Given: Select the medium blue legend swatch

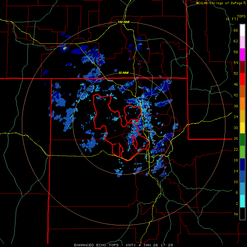Looking at the screenshot, I should pos(242,176).
